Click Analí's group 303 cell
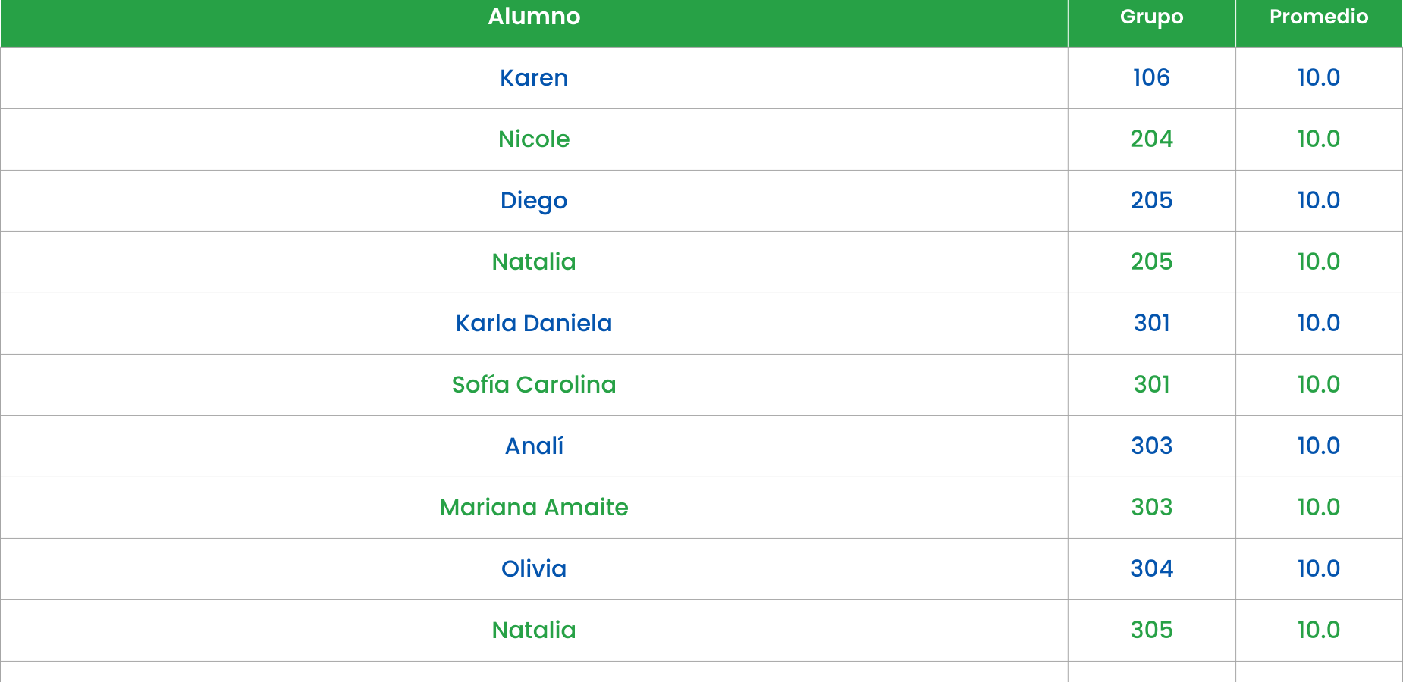The image size is (1403, 682). click(1151, 446)
